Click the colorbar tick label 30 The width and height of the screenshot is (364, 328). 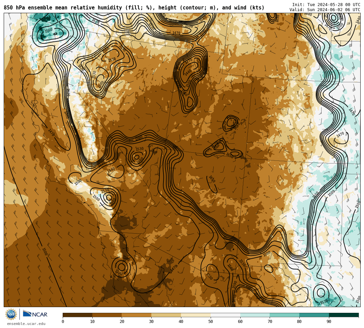151,322
